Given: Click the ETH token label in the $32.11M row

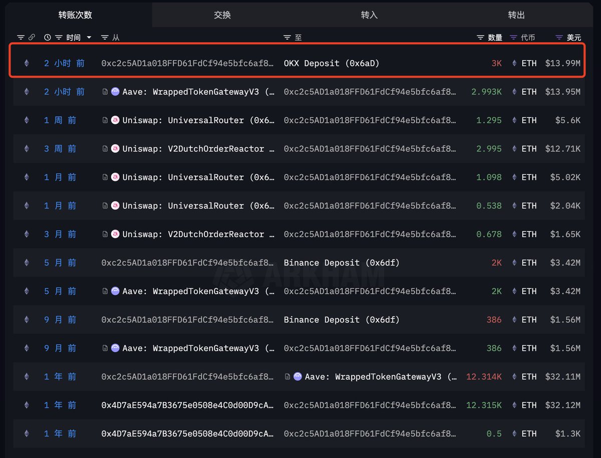Looking at the screenshot, I should 529,377.
